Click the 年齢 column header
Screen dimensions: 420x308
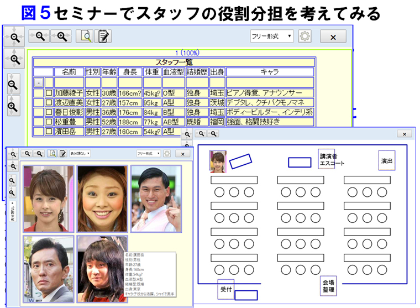(109, 72)
